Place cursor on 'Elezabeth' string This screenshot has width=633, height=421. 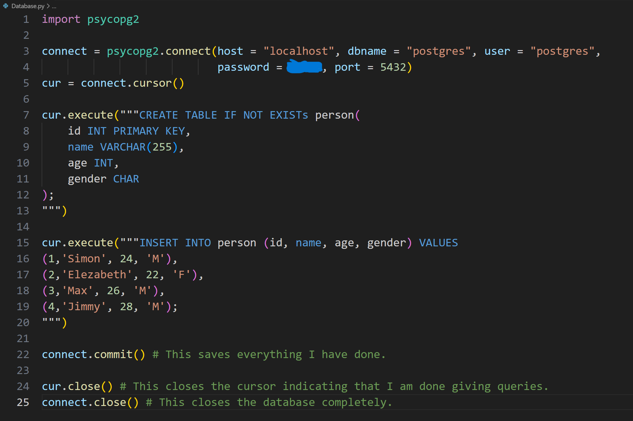[97, 275]
